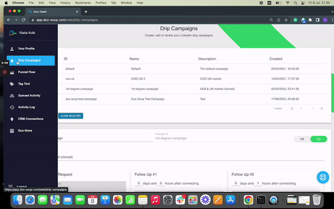
Task: Click the Campaign ID field
Action: [216, 138]
